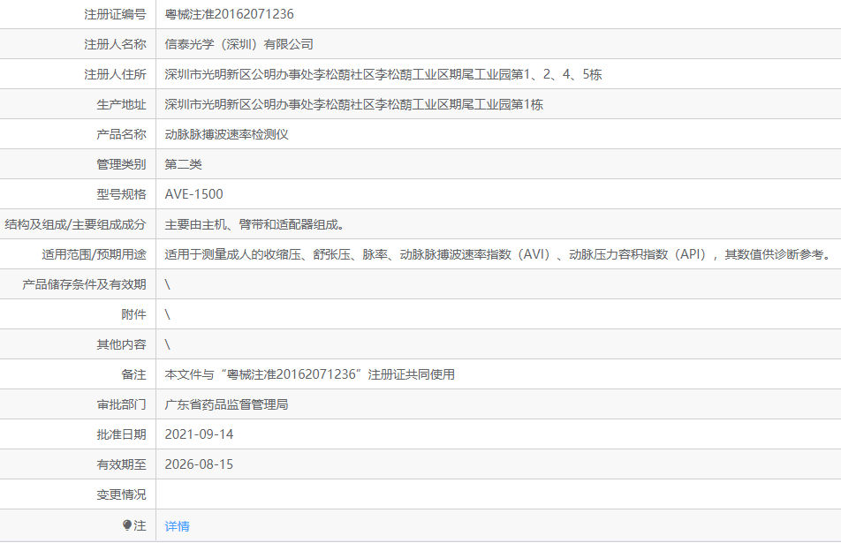This screenshot has height=543, width=841.
Task: Select model value AVE-1500
Action: tap(193, 194)
